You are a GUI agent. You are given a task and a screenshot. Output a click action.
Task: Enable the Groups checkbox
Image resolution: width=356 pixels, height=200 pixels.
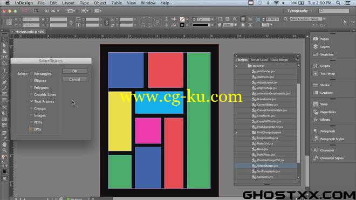pyautogui.click(x=32, y=108)
